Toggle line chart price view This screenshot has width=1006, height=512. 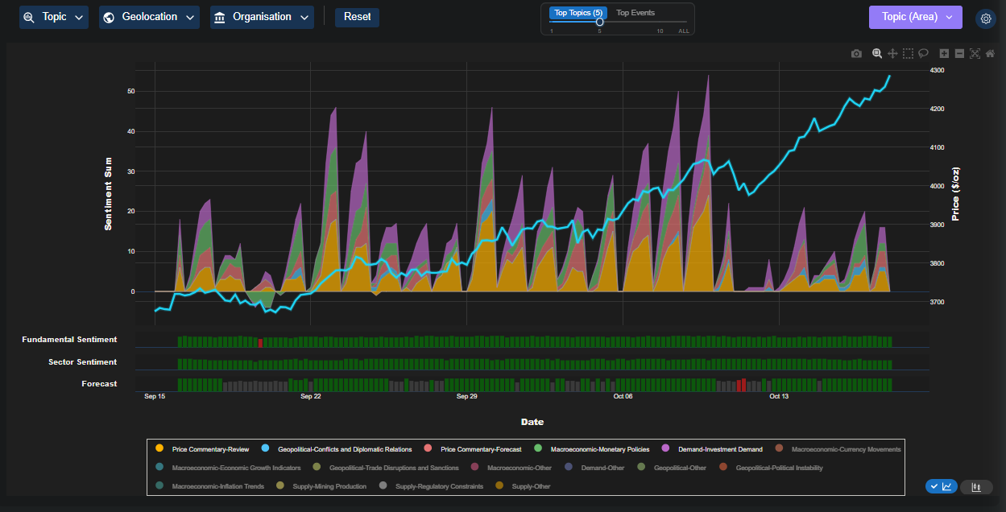click(x=941, y=486)
